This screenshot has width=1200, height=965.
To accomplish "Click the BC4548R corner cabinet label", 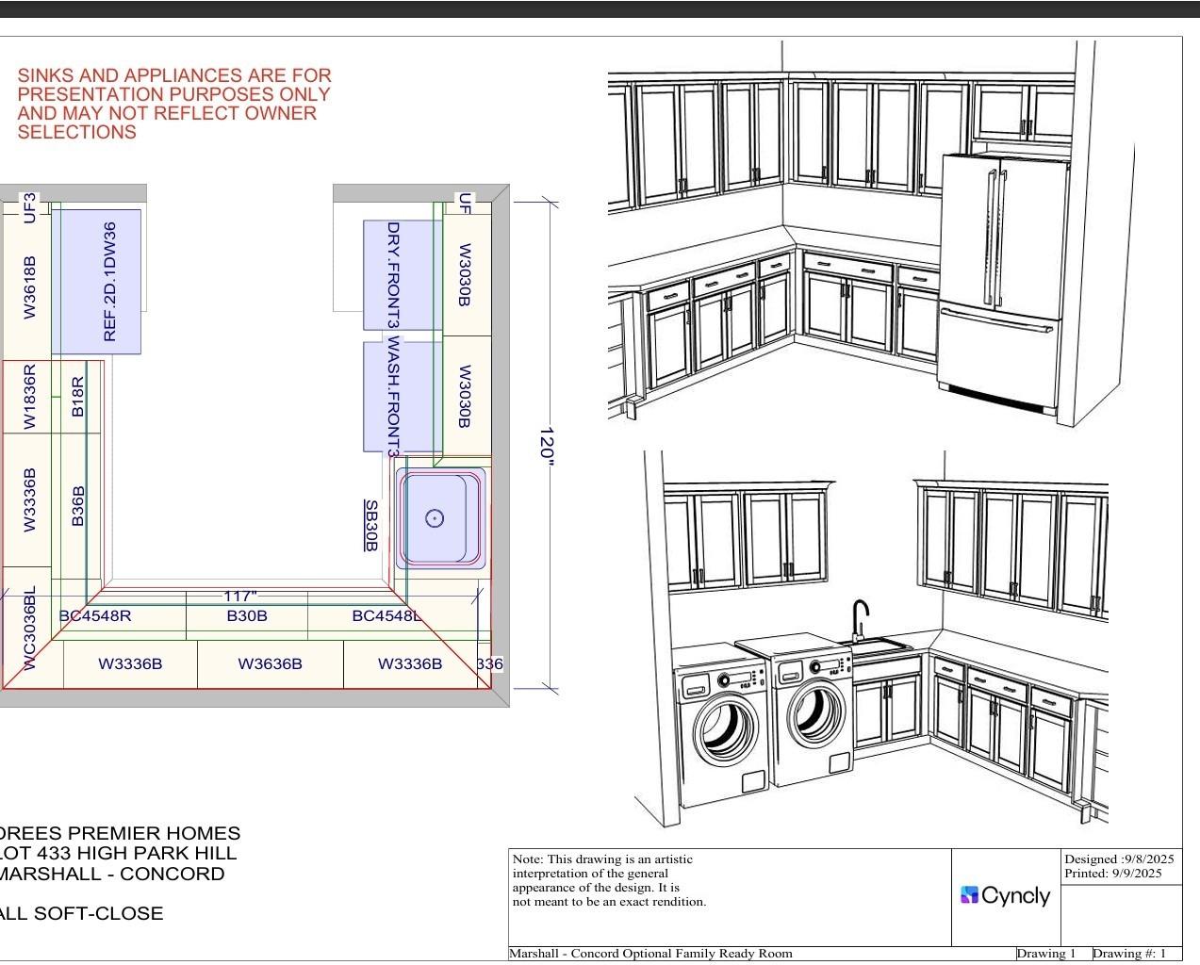I will click(95, 616).
